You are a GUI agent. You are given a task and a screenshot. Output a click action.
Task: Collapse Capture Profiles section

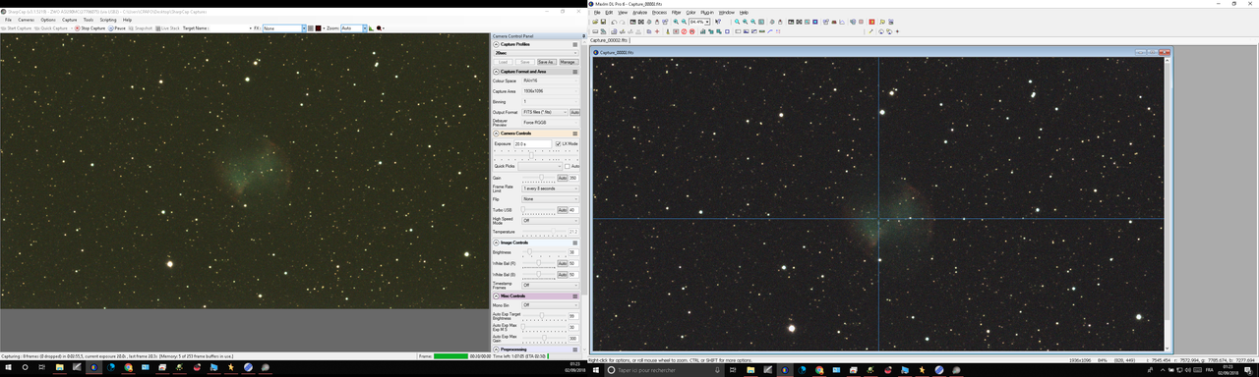tap(496, 44)
